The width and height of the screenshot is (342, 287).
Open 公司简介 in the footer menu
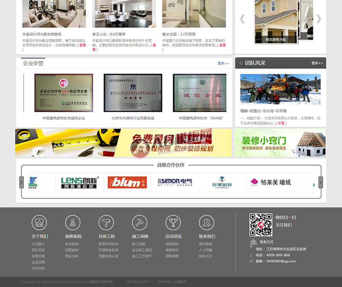(x=38, y=244)
